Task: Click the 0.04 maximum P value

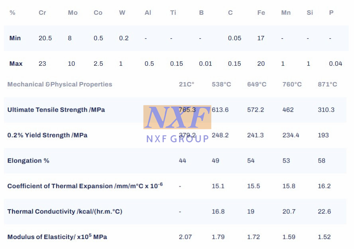Action: 336,64
